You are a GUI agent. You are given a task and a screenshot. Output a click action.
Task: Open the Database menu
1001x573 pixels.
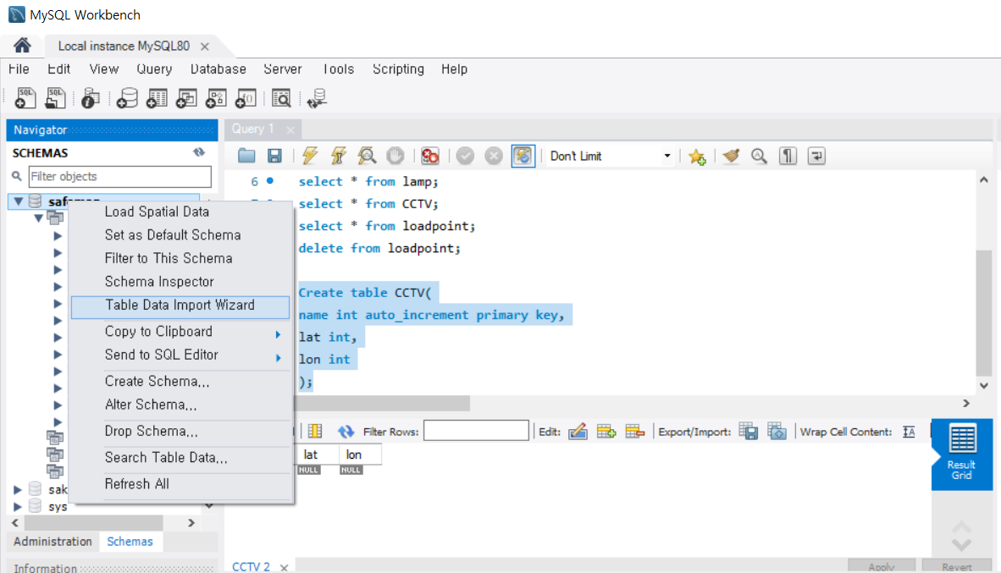(218, 69)
